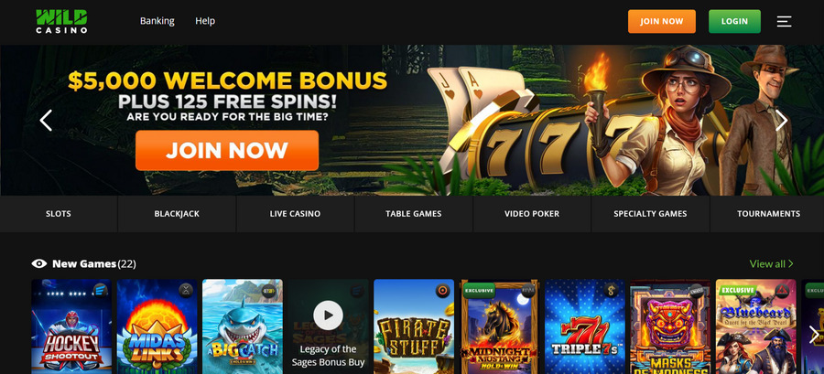The image size is (824, 374).
Task: Click provider badge on Hockey Shootout tile
Action: coord(101,290)
